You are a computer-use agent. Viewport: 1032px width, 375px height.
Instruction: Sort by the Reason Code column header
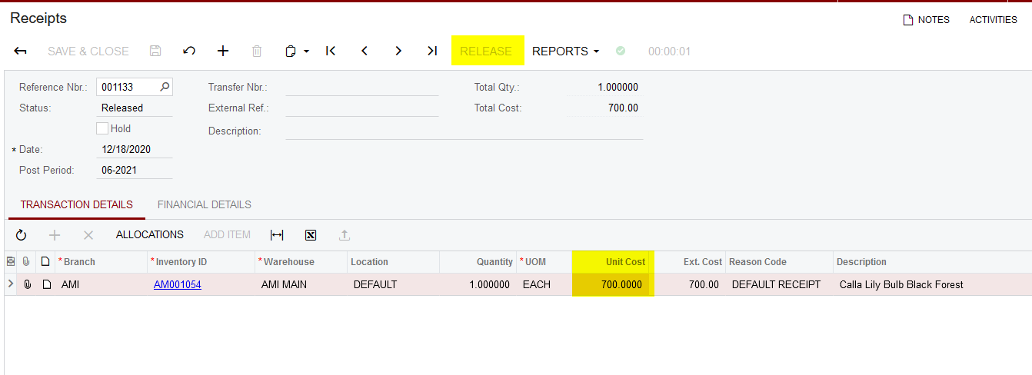(779, 262)
